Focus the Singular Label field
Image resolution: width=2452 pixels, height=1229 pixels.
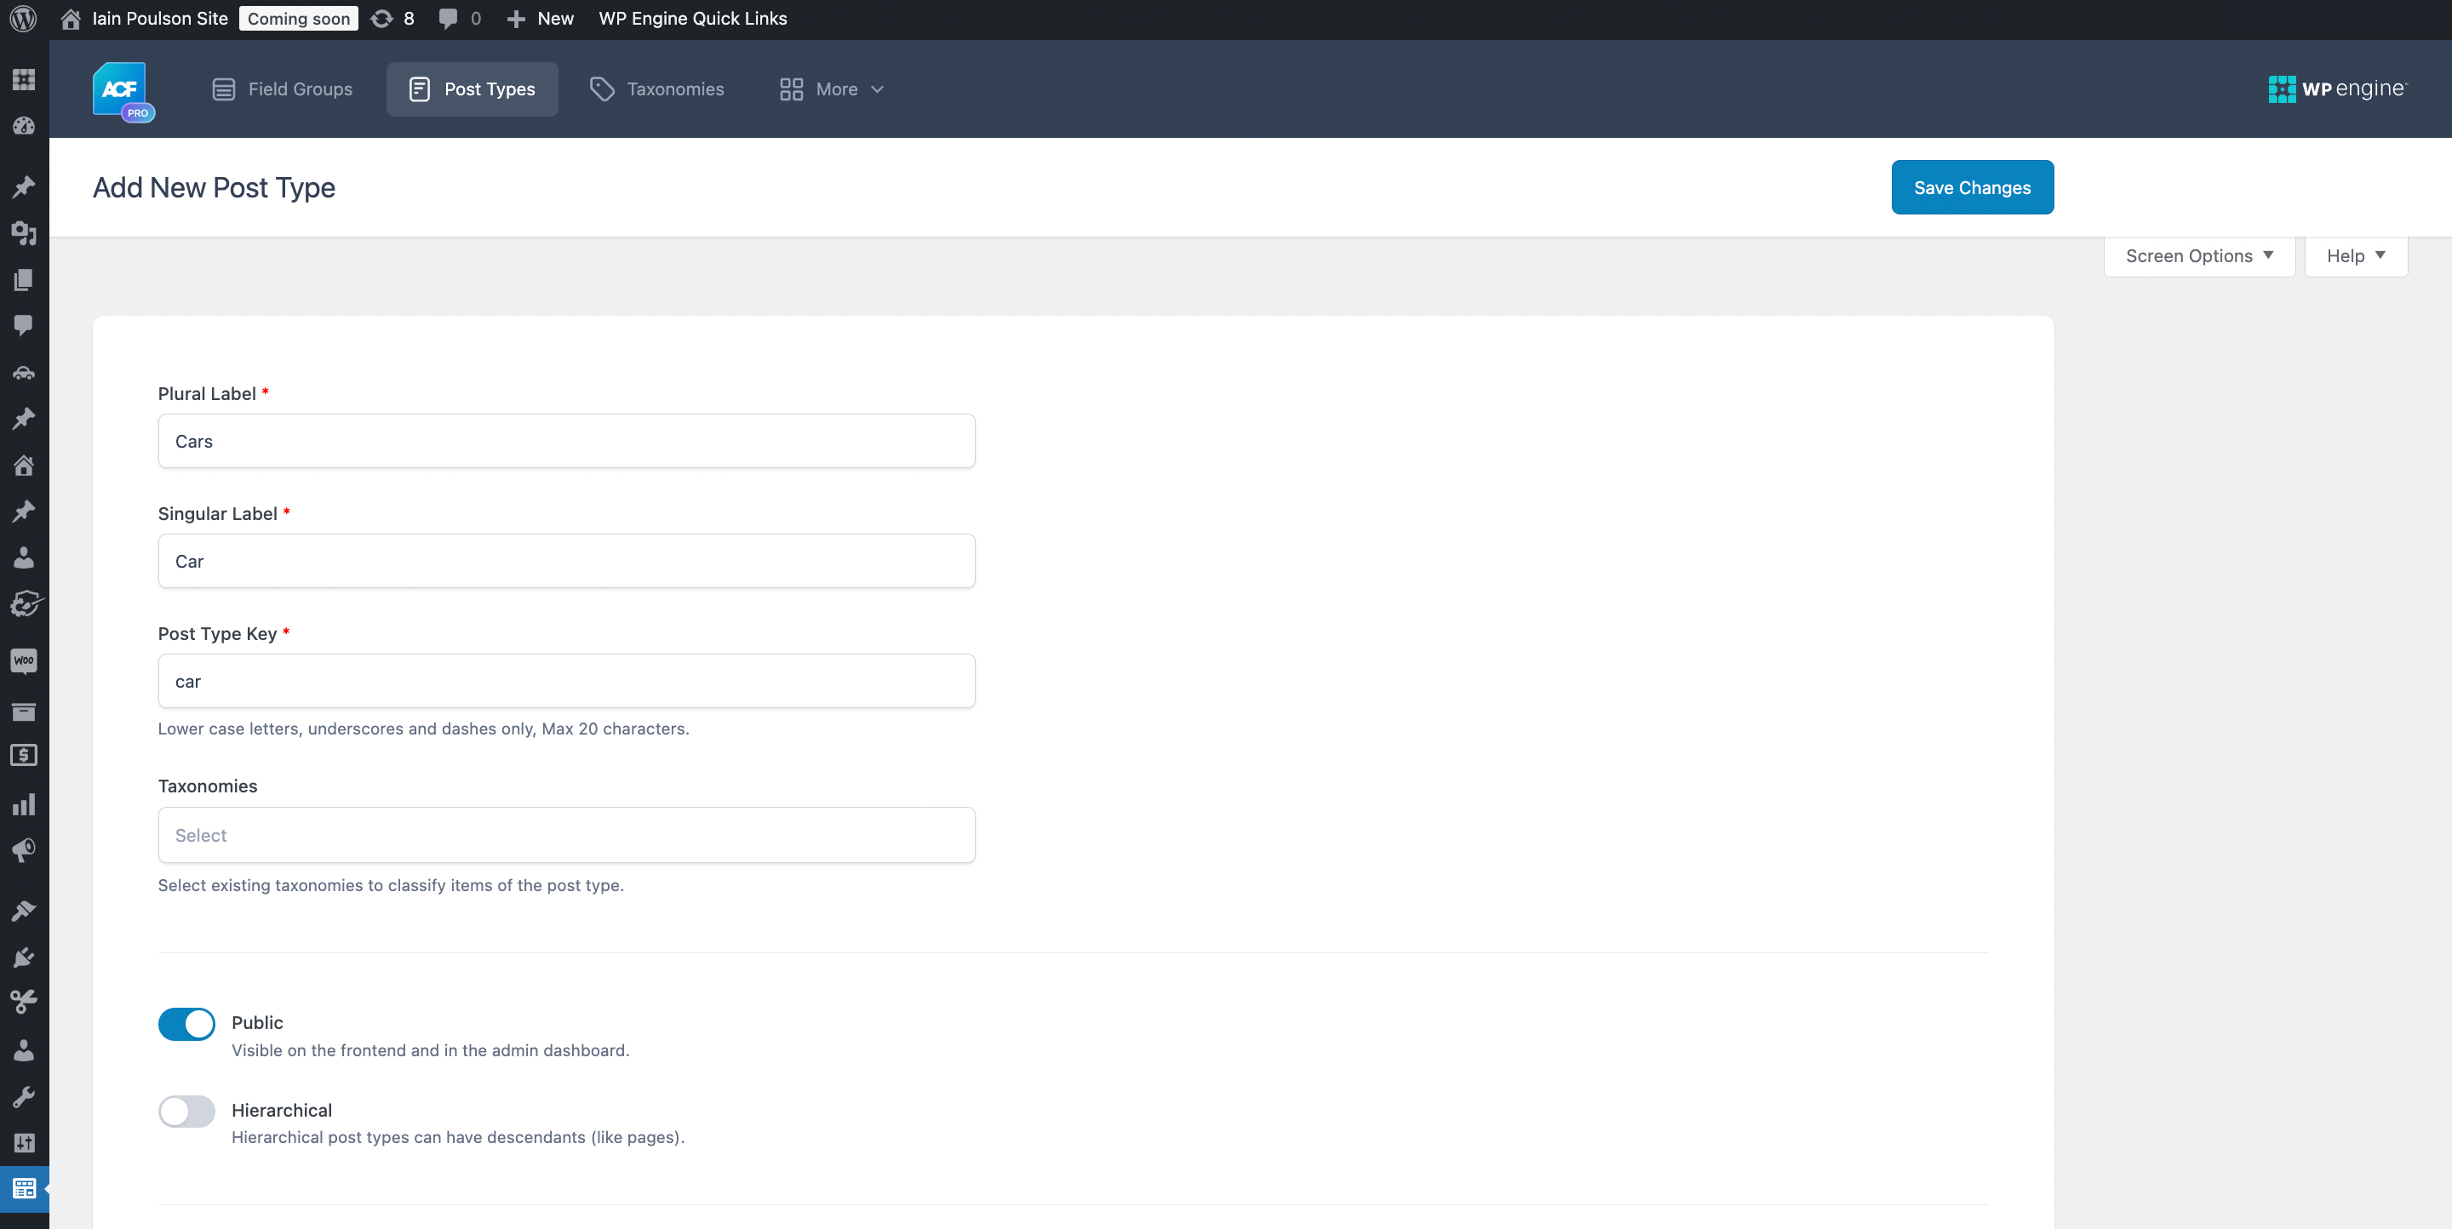point(566,560)
